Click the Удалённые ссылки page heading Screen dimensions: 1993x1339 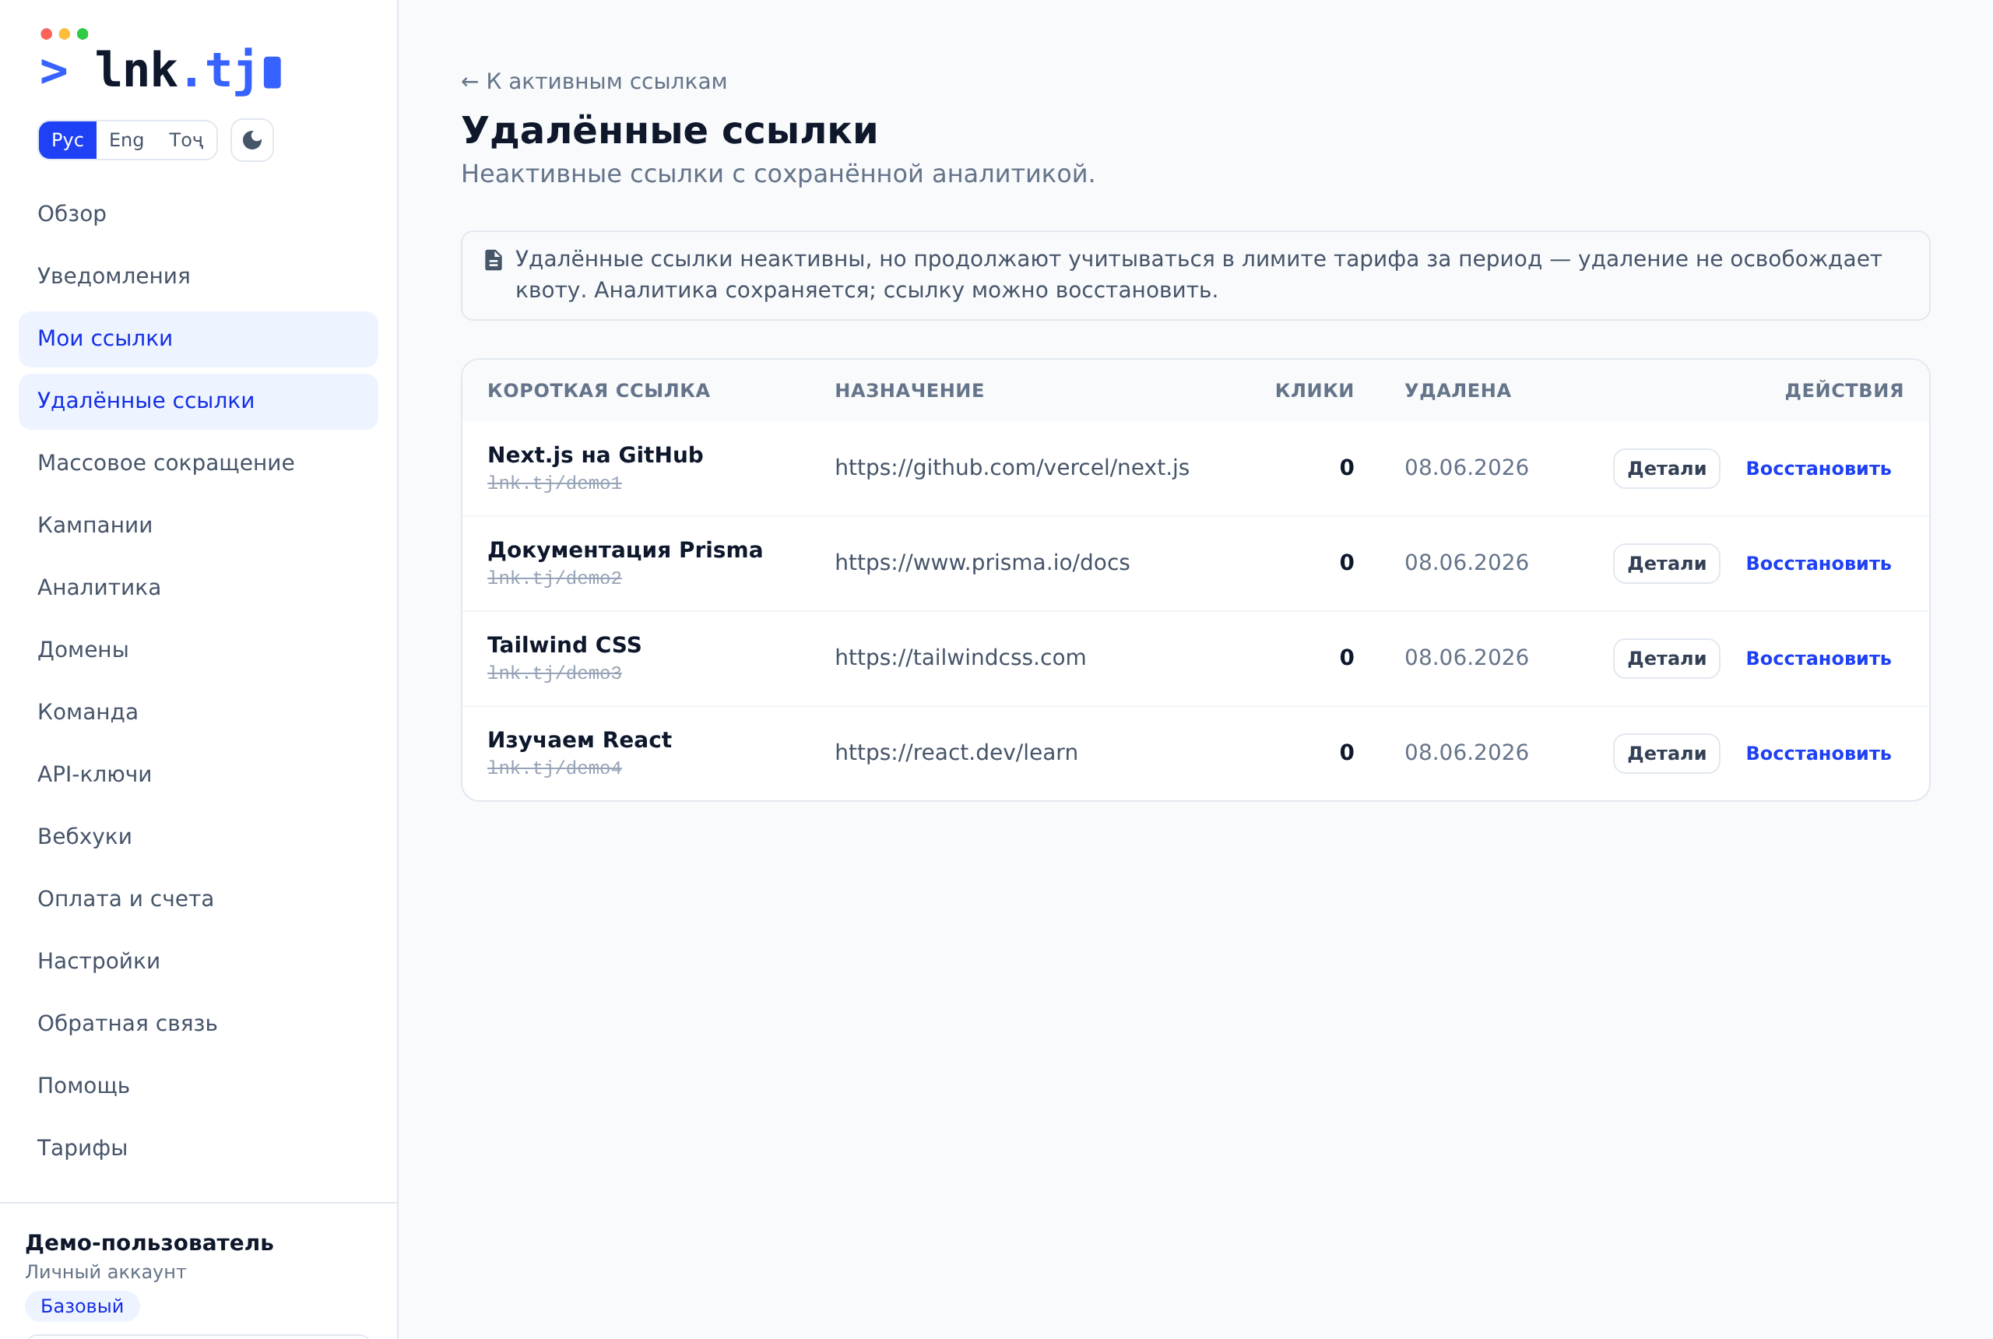(670, 131)
